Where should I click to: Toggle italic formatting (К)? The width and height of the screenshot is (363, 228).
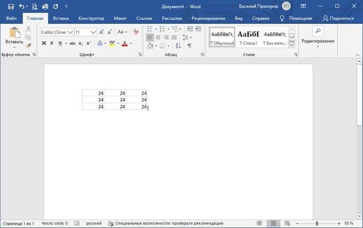pos(52,43)
